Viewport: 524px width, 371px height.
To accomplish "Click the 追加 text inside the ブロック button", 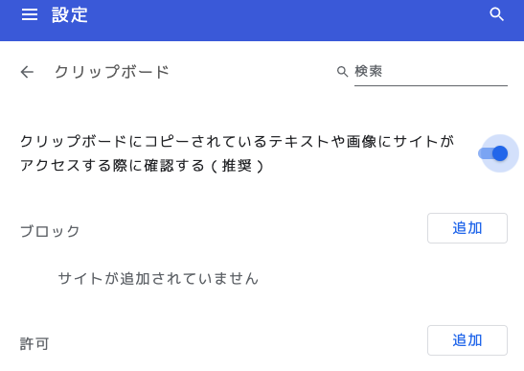I will (467, 228).
